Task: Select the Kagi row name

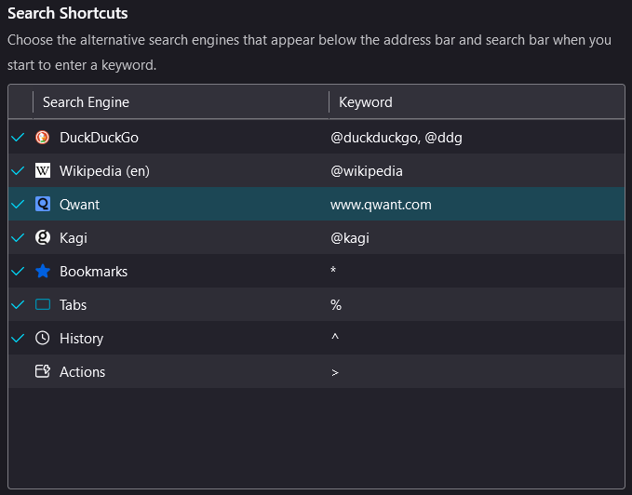Action: pos(74,238)
